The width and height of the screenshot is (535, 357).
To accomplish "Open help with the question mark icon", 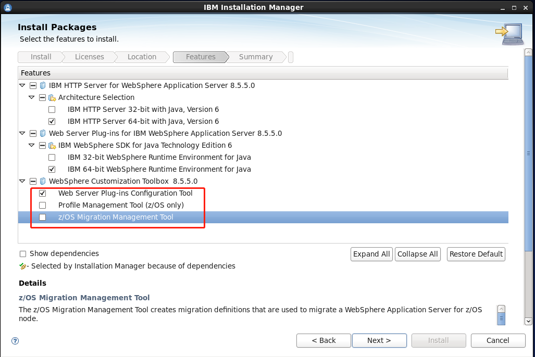I will pos(15,341).
